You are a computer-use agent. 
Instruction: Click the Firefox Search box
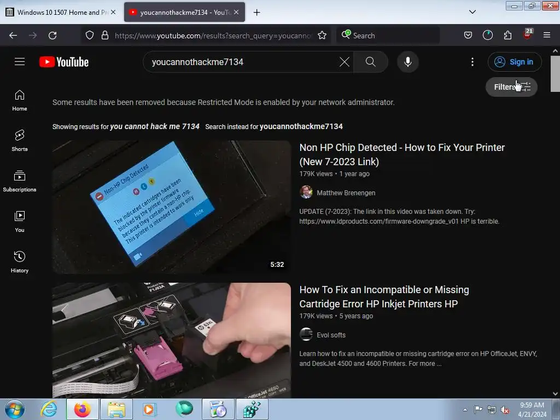388,36
